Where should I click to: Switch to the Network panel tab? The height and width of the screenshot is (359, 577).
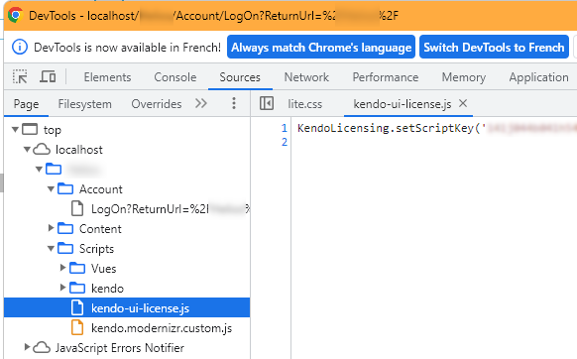click(306, 77)
